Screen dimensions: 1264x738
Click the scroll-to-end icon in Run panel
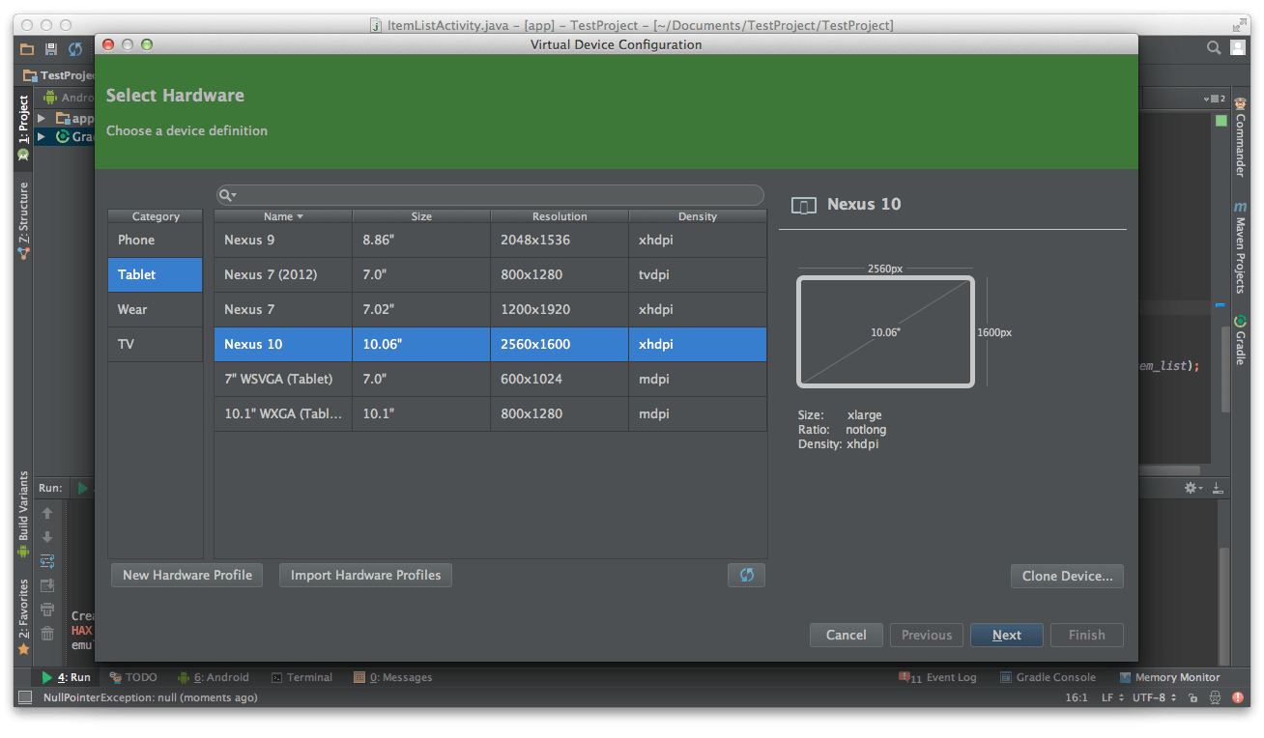47,585
